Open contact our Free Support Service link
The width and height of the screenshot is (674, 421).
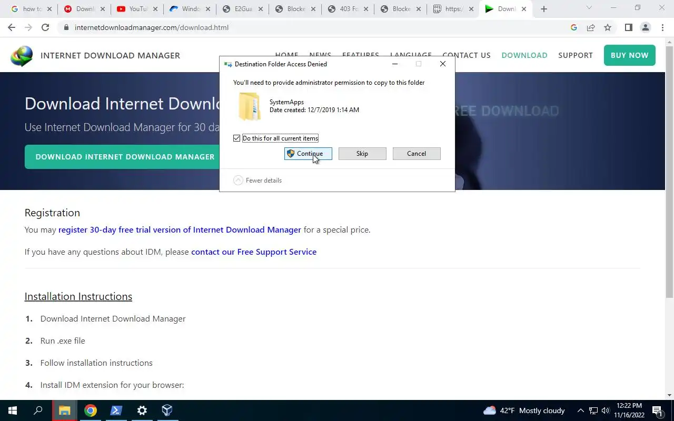pyautogui.click(x=254, y=252)
